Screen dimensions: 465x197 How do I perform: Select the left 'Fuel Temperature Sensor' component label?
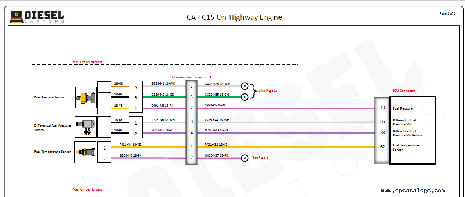coord(53,152)
